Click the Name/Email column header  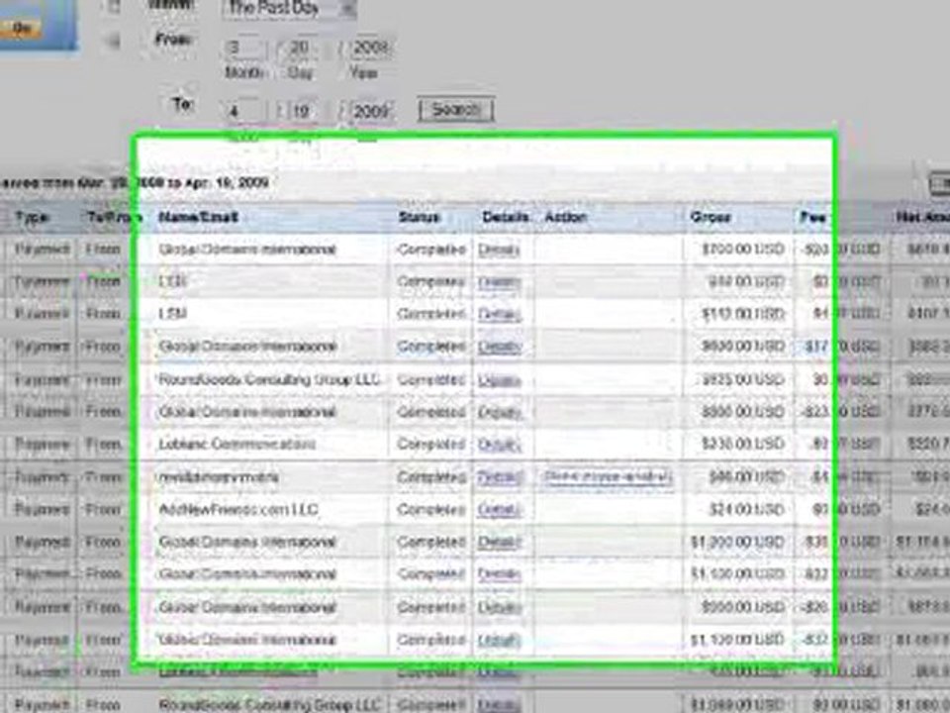pyautogui.click(x=198, y=217)
